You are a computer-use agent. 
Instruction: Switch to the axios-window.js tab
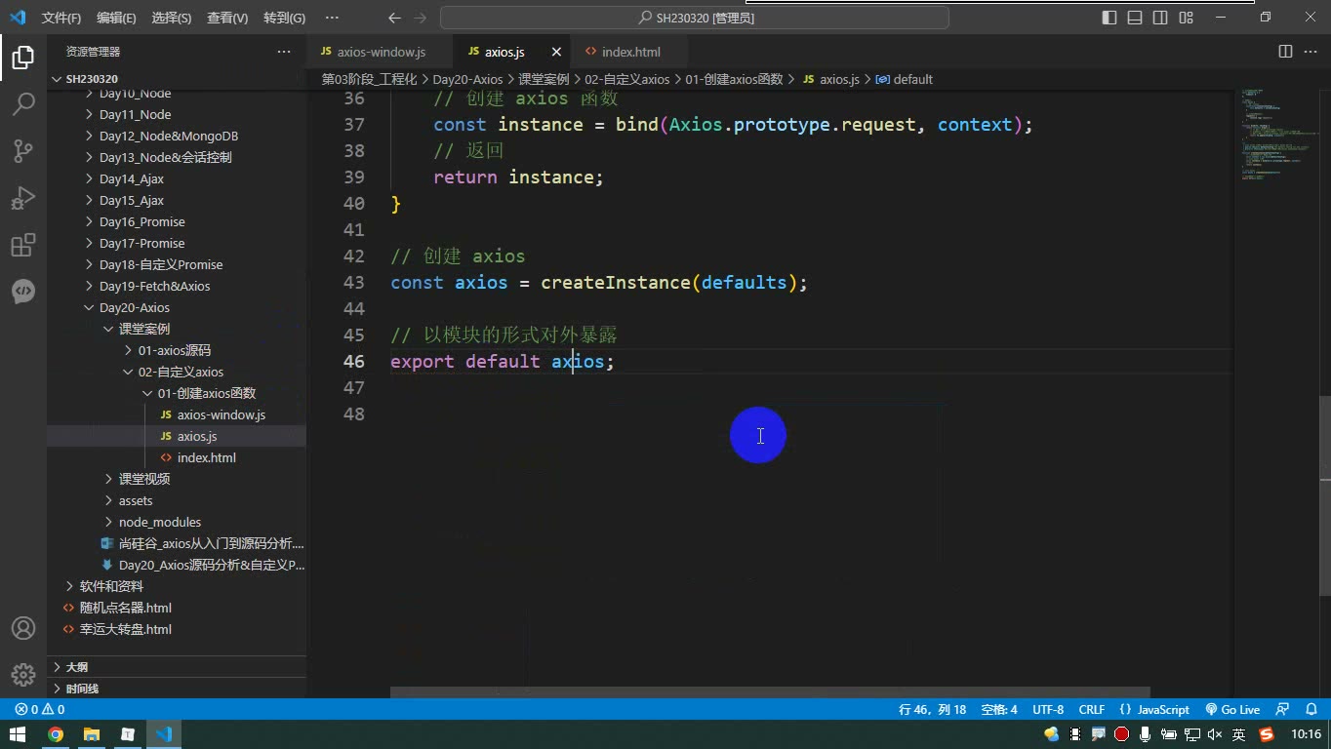pyautogui.click(x=381, y=52)
